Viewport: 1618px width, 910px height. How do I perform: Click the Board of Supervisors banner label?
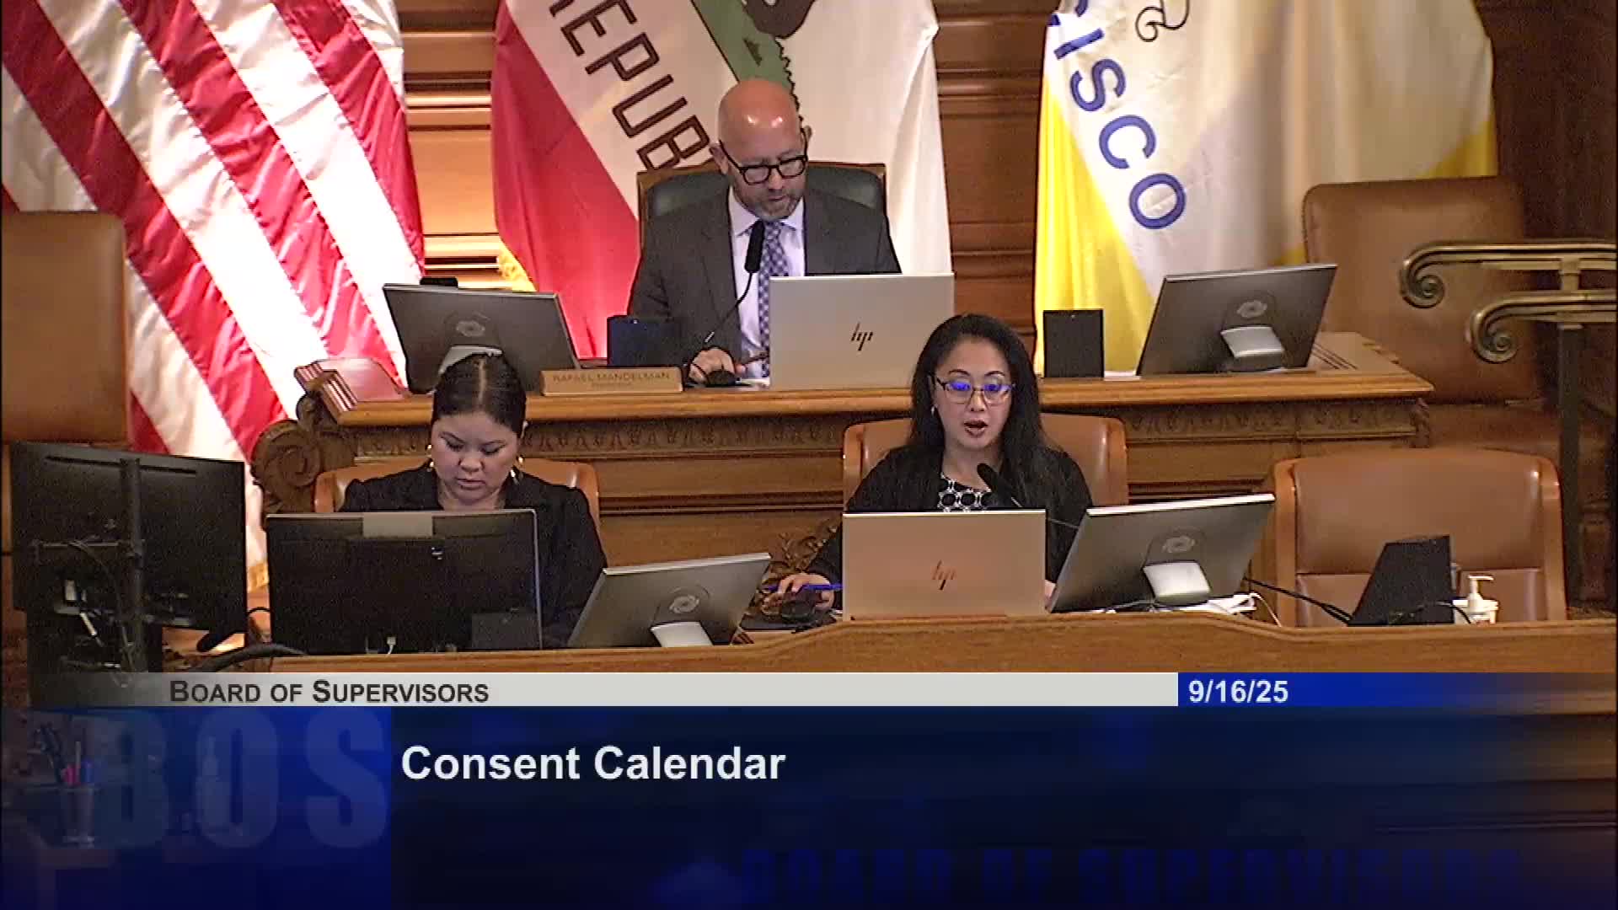coord(329,692)
